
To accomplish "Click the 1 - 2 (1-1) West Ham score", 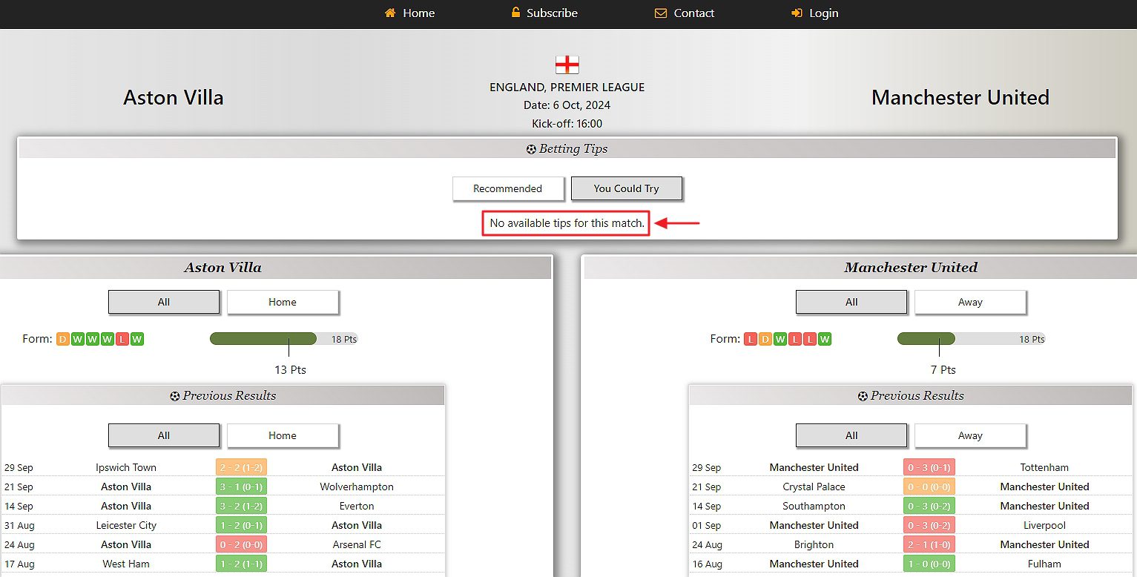I will coord(241,564).
